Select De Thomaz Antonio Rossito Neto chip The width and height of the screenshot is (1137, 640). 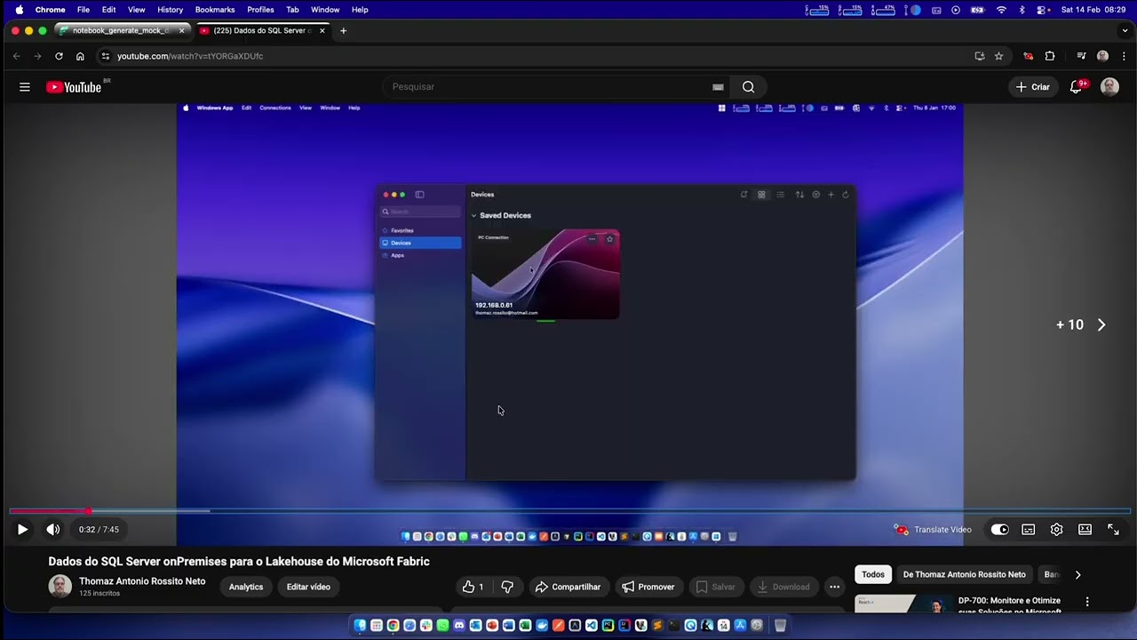coord(964,574)
